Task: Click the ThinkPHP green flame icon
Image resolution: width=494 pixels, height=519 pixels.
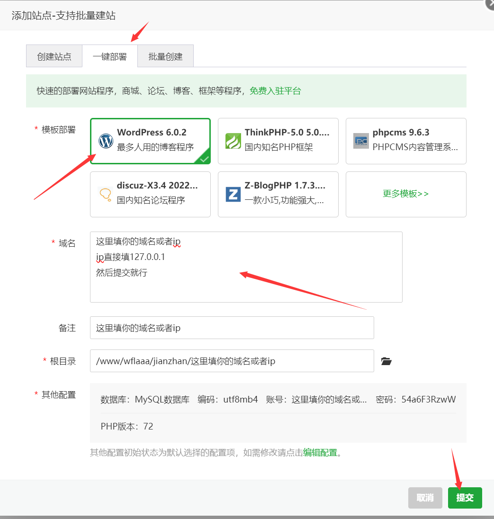Action: (233, 141)
